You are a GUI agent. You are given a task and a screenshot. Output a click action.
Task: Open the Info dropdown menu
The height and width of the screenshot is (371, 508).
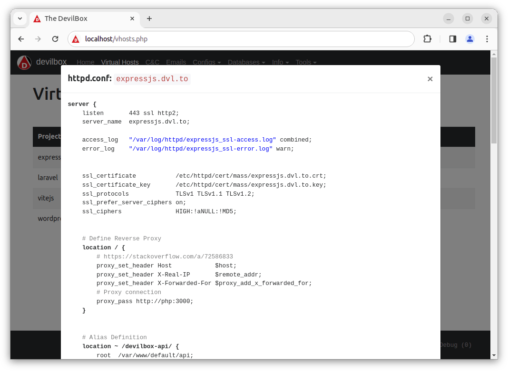click(281, 62)
